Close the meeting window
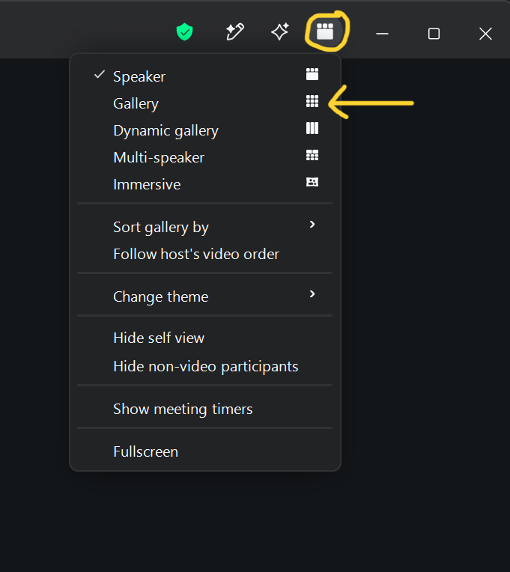Viewport: 510px width, 572px height. click(x=485, y=34)
